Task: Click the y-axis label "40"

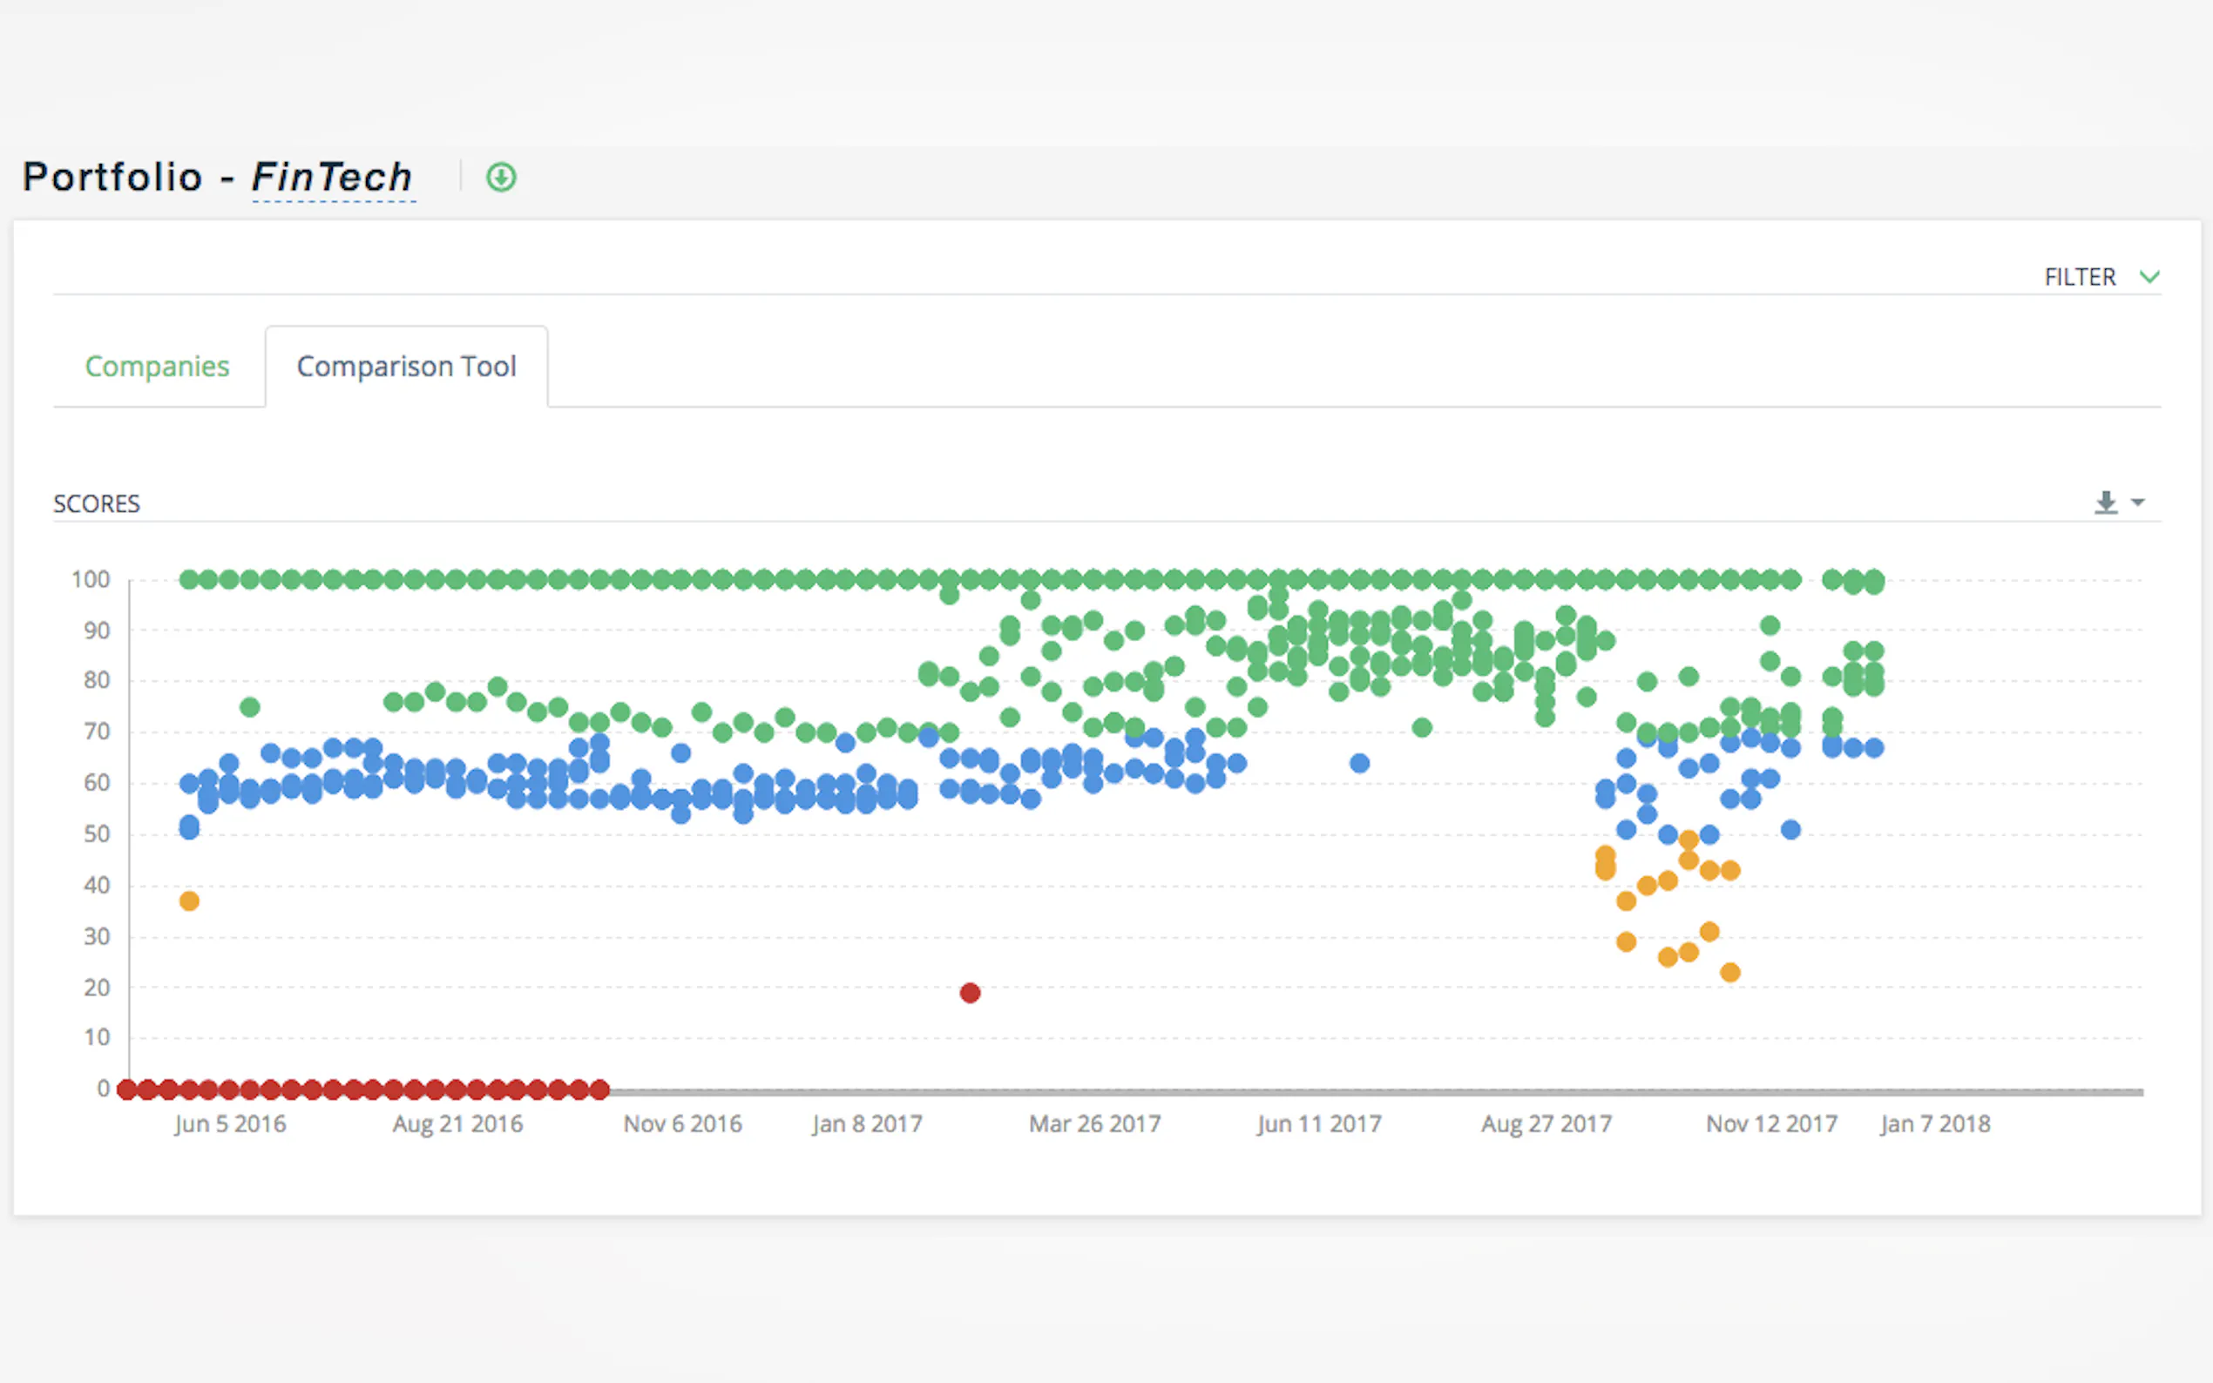Action: pos(97,886)
